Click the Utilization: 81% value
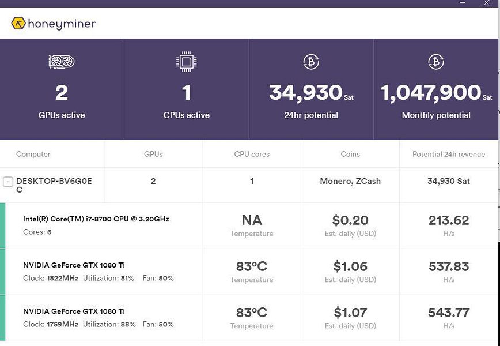 (108, 278)
